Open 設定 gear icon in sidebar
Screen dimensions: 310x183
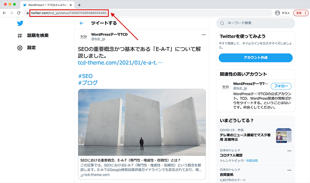click(20, 48)
